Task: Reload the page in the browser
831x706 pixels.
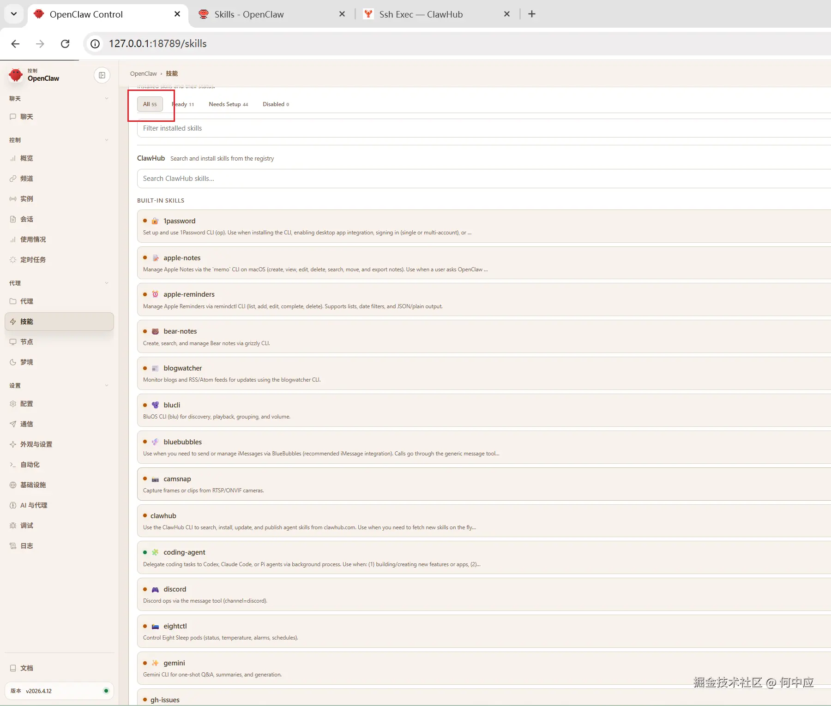Action: tap(65, 44)
